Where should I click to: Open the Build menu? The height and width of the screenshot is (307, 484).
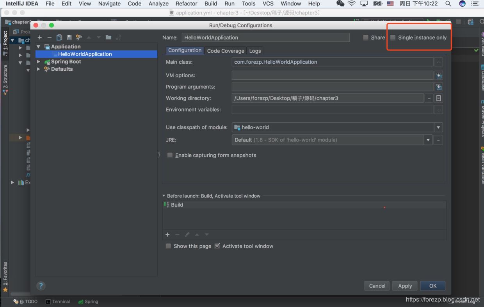click(x=211, y=4)
